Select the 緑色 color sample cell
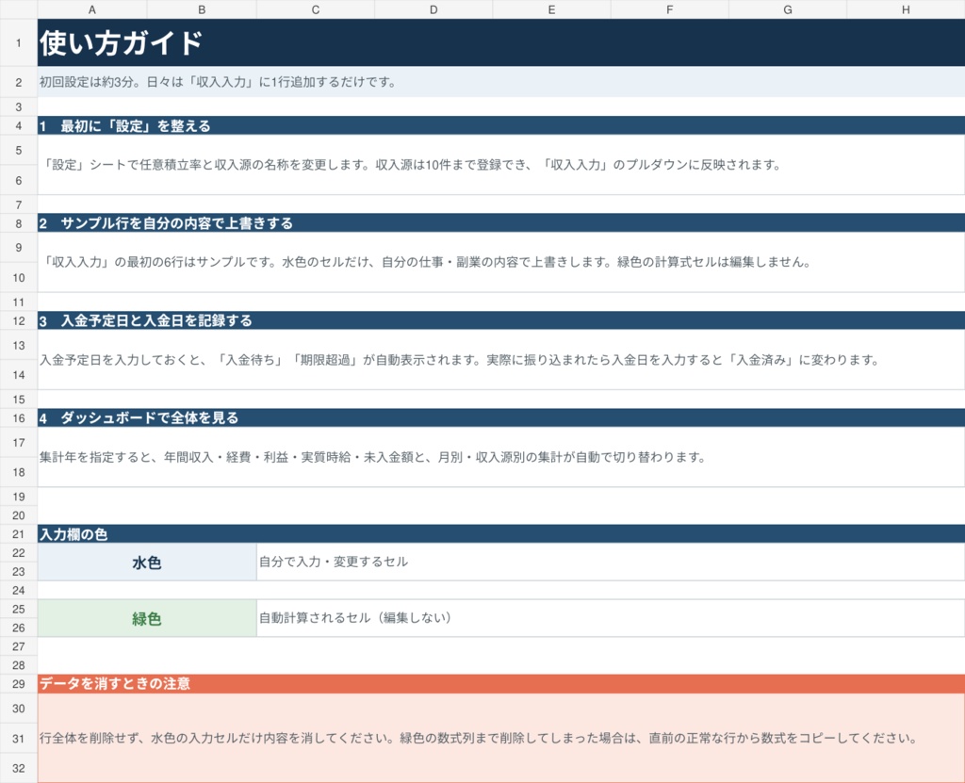Viewport: 965px width, 783px height. (x=147, y=618)
